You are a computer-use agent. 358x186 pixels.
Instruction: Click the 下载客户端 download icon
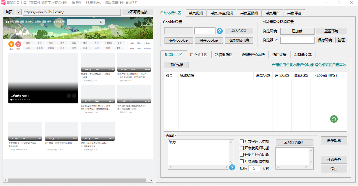point(53,22)
